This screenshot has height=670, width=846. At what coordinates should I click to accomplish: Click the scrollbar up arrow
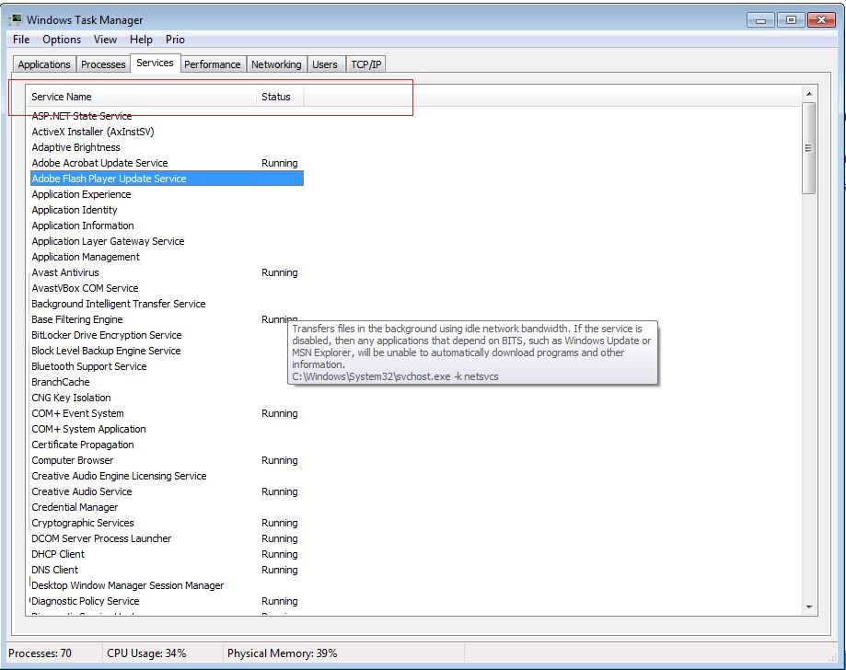tap(809, 94)
